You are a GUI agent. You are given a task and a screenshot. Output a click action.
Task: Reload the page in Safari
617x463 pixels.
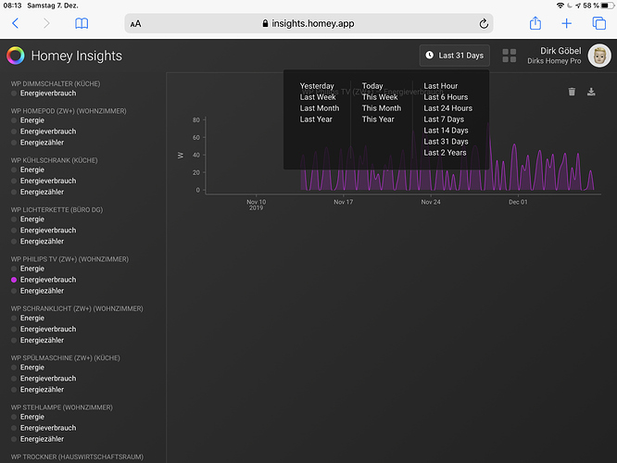(484, 23)
